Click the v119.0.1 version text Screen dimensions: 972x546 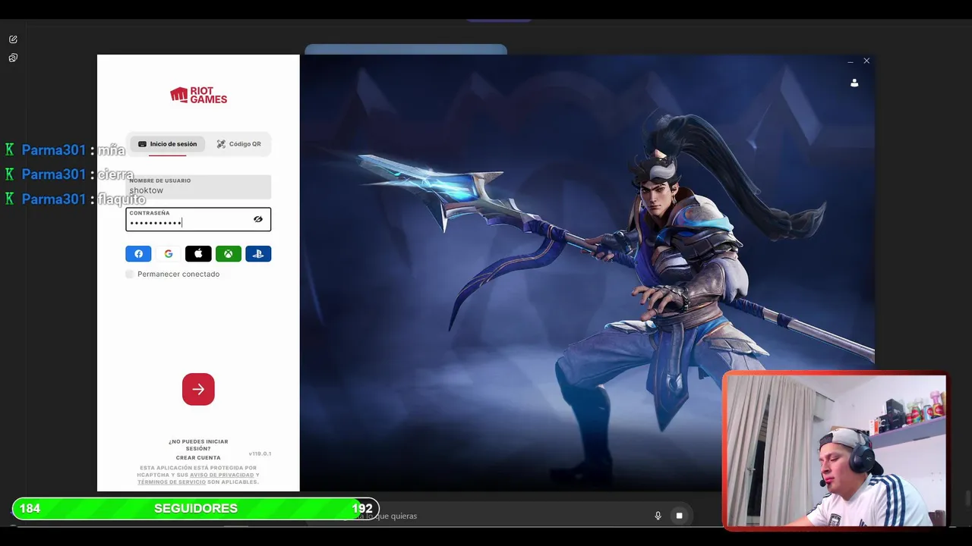pyautogui.click(x=260, y=453)
